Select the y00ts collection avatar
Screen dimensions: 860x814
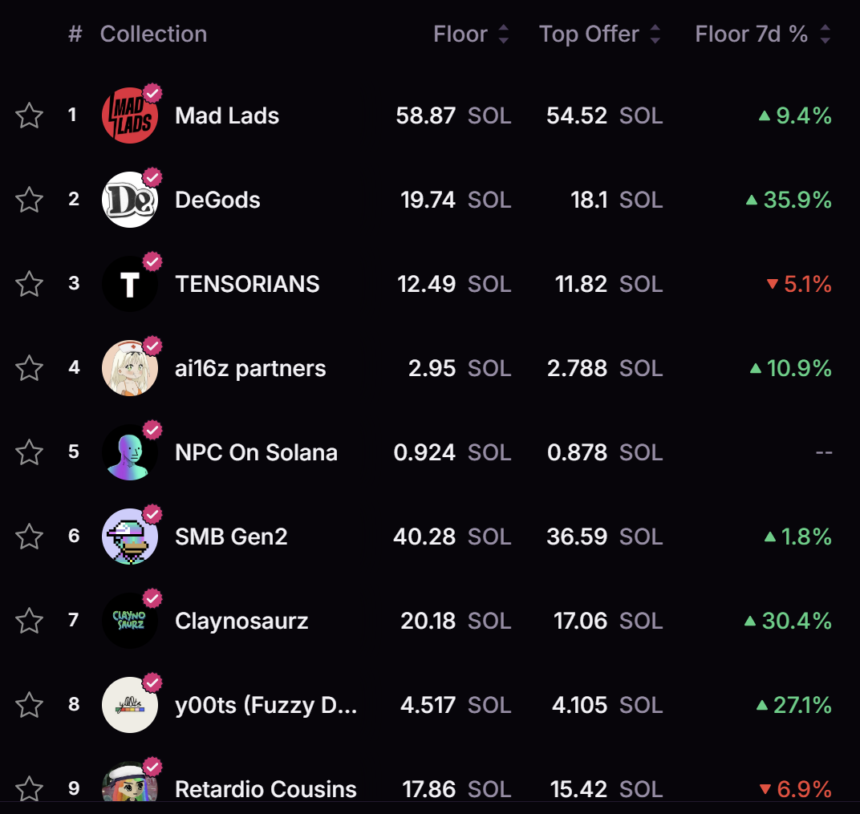click(x=129, y=706)
